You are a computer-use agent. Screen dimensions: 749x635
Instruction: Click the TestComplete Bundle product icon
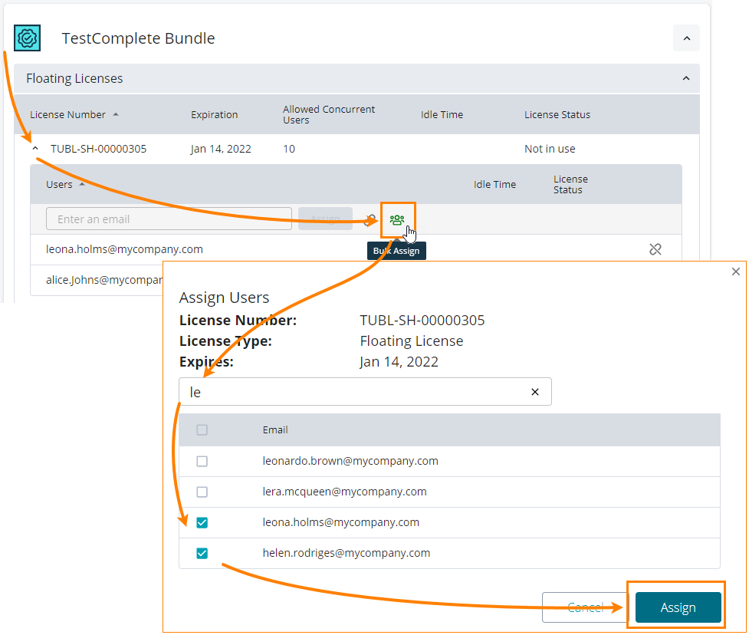[x=28, y=38]
